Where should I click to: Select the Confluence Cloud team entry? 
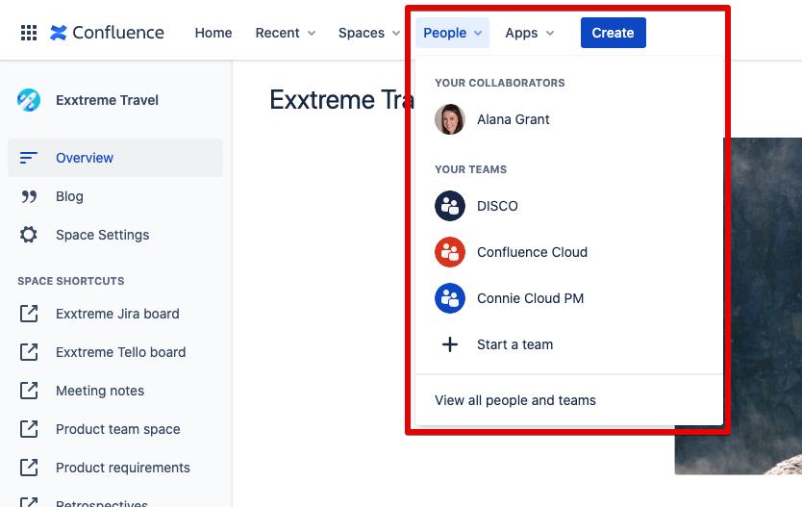point(568,252)
